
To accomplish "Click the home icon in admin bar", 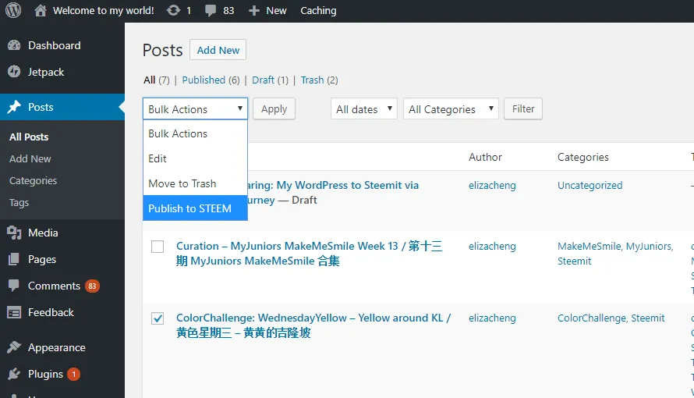I will [x=41, y=10].
